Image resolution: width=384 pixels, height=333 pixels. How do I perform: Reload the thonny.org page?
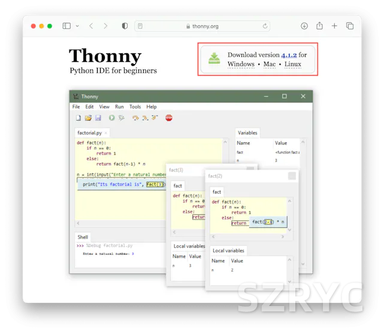click(x=265, y=26)
